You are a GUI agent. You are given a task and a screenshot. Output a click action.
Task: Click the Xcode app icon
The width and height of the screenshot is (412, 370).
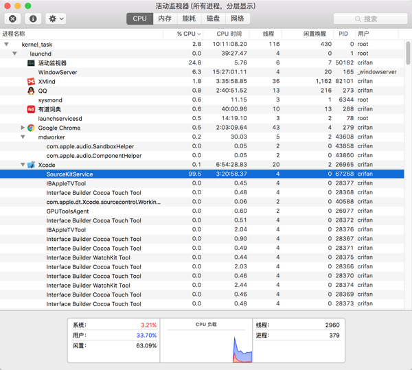[x=31, y=165]
